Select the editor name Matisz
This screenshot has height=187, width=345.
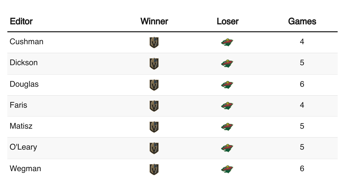[x=21, y=126]
